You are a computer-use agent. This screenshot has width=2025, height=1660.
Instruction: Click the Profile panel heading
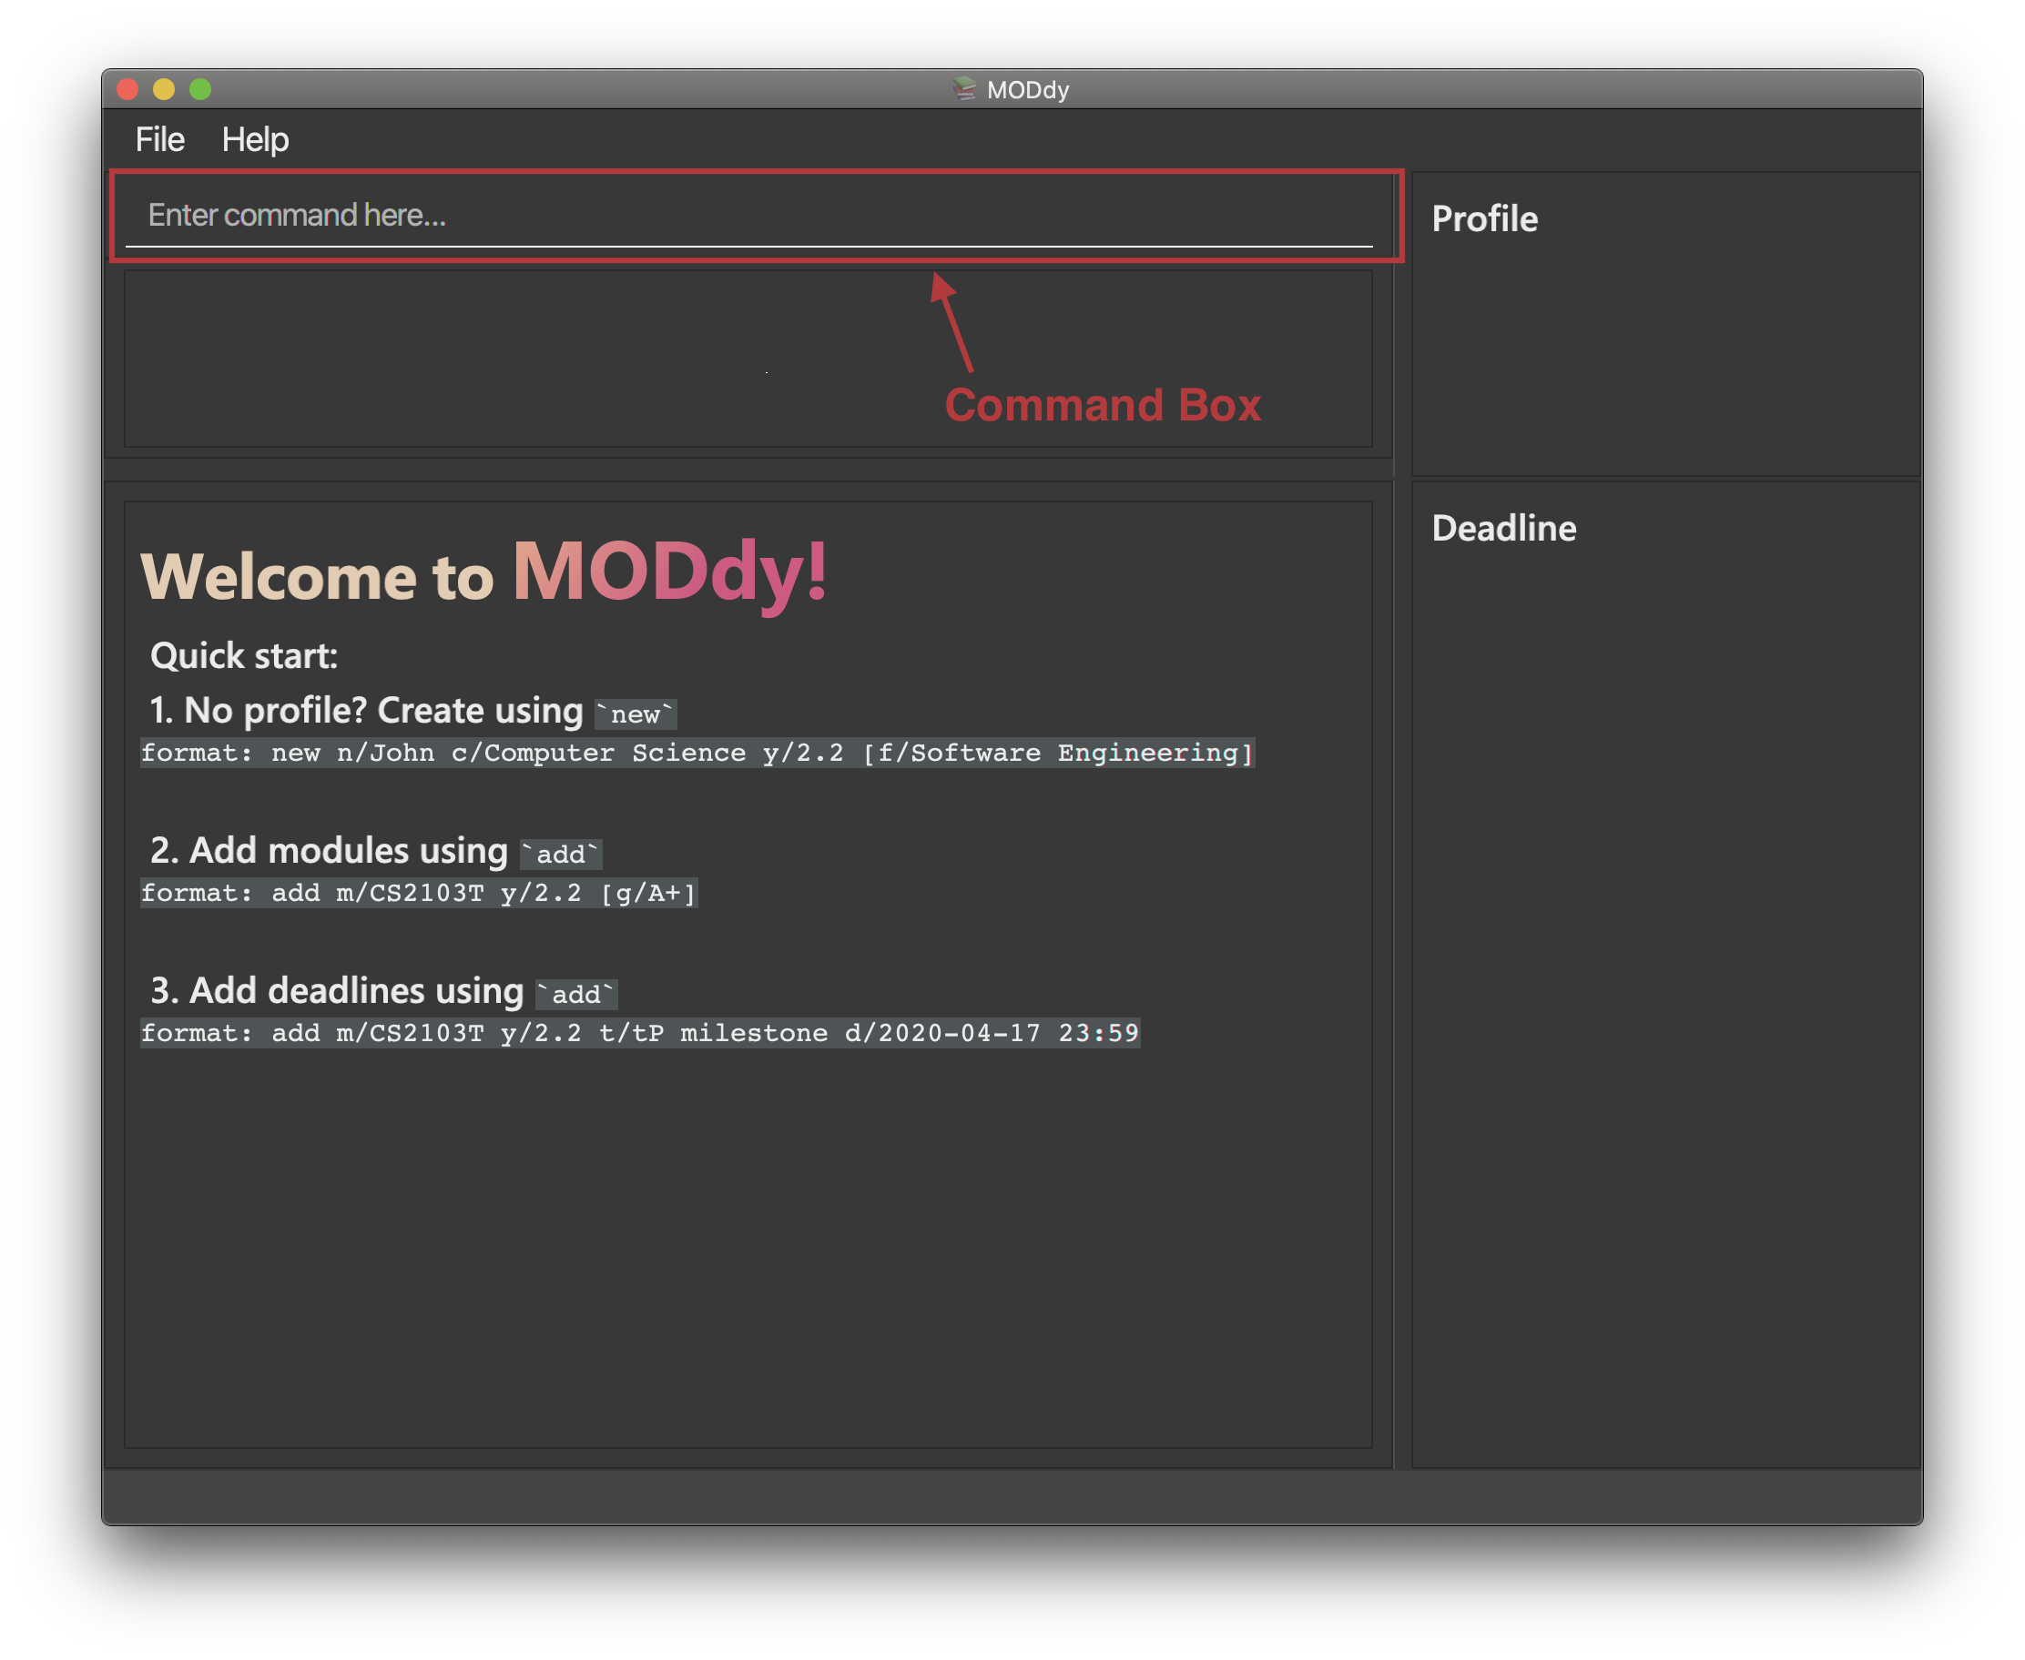point(1484,219)
